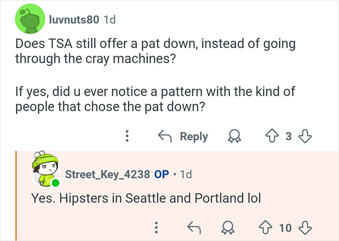Click Street_Key_4238's beanie avatar
Viewport: 339px width, 241px height.
pos(46,169)
